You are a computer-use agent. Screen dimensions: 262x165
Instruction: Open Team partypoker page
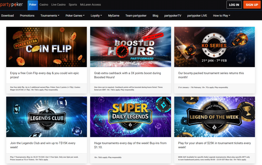click(x=136, y=16)
